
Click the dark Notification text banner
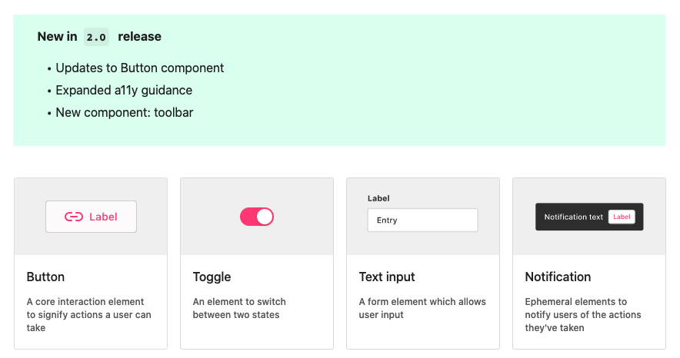tap(589, 217)
